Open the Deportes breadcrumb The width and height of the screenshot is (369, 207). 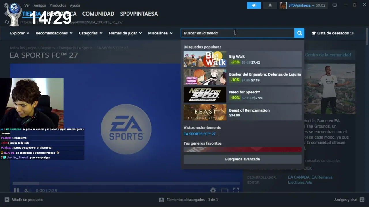[x=48, y=48]
